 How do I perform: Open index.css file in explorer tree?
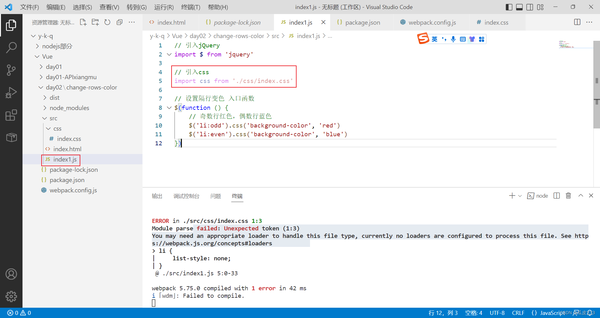(x=69, y=139)
